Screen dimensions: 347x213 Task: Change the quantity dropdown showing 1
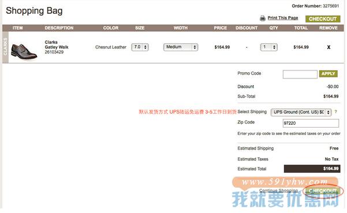tap(268, 47)
